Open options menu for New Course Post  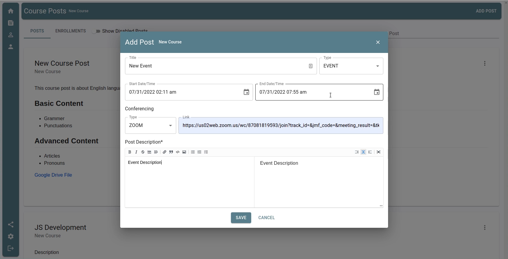point(485,63)
